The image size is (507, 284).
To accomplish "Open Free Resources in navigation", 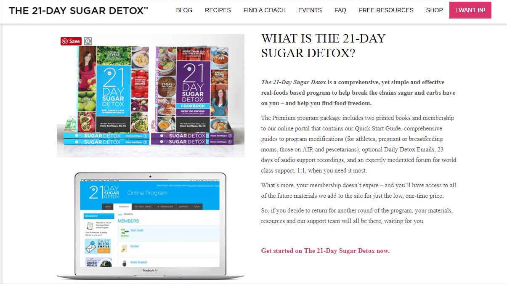I will click(386, 10).
